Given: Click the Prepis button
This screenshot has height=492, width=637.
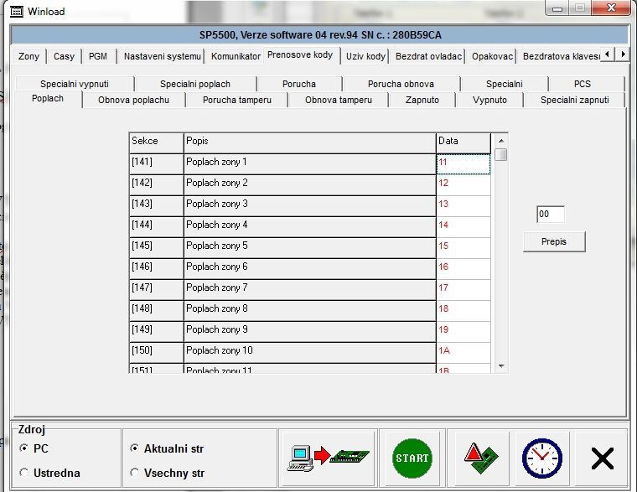Looking at the screenshot, I should tap(553, 241).
